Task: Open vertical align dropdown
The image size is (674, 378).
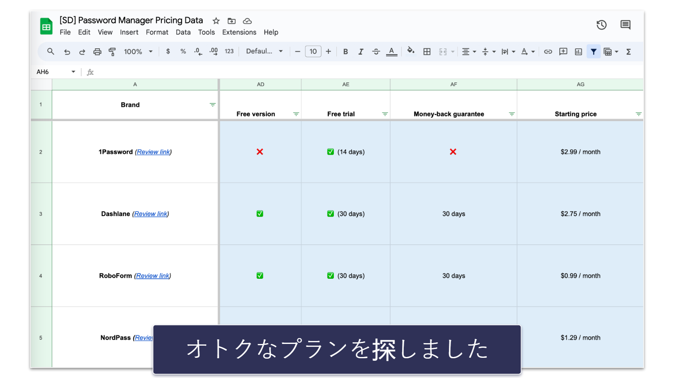Action: coord(489,51)
